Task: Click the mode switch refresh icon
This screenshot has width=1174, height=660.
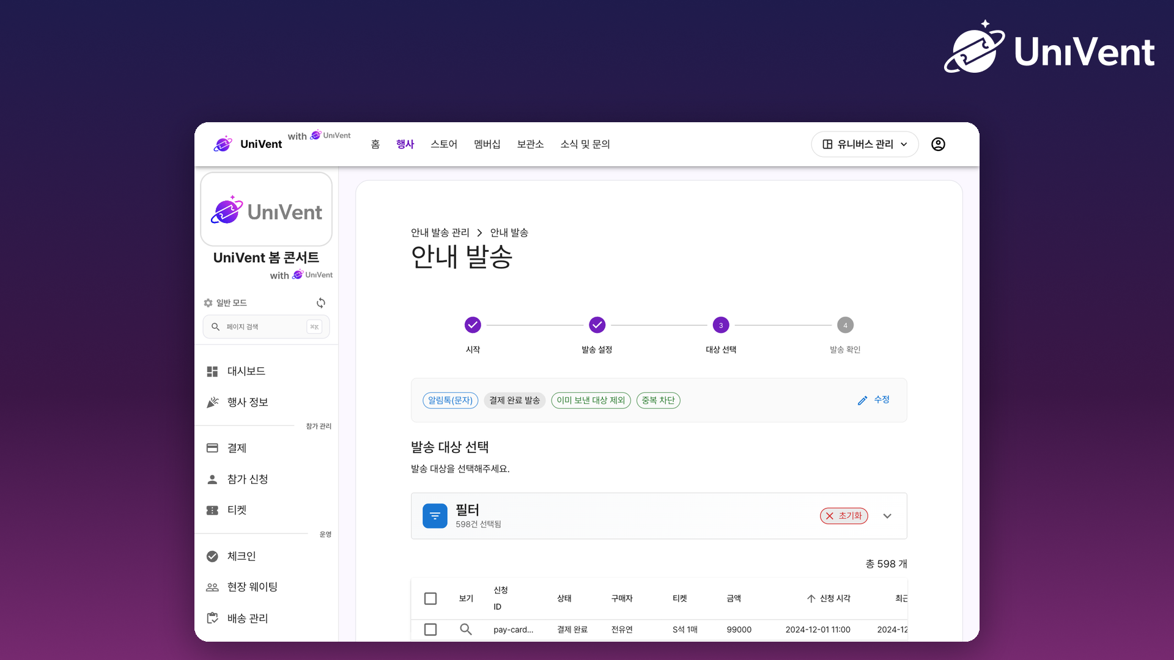Action: tap(321, 303)
